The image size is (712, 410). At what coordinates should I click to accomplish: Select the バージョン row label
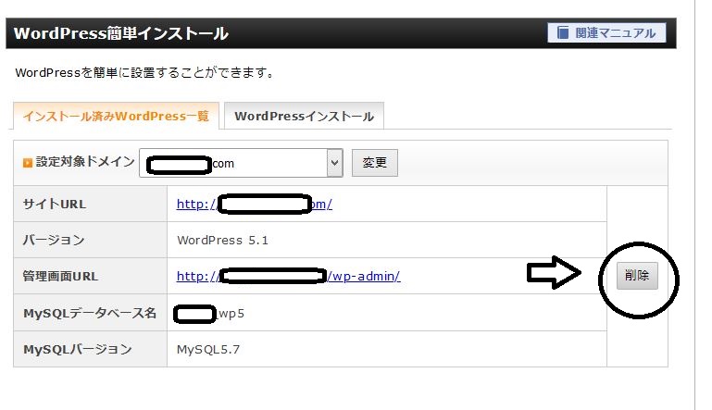click(54, 240)
